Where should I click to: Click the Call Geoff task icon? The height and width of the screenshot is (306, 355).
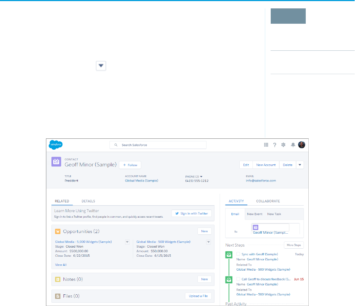(x=229, y=280)
